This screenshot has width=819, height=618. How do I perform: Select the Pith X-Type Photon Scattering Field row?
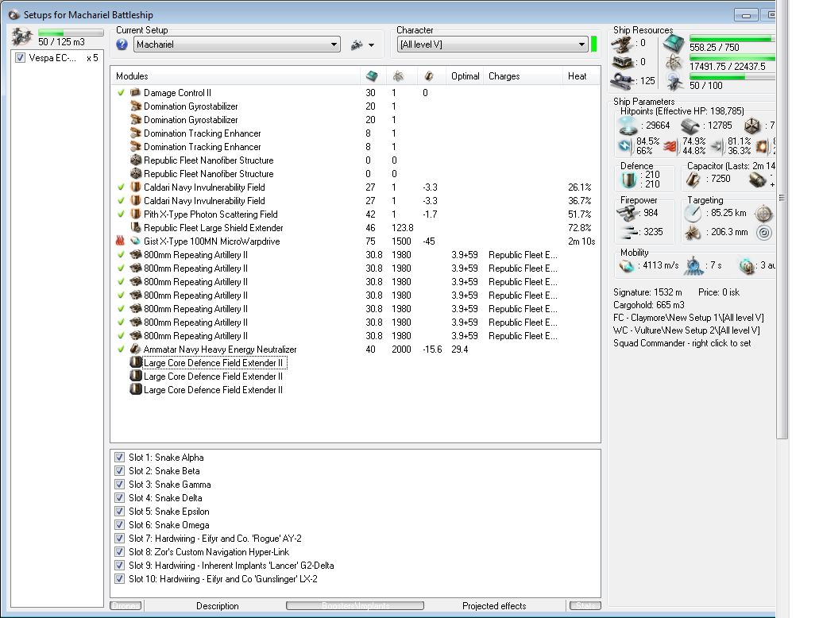click(355, 214)
